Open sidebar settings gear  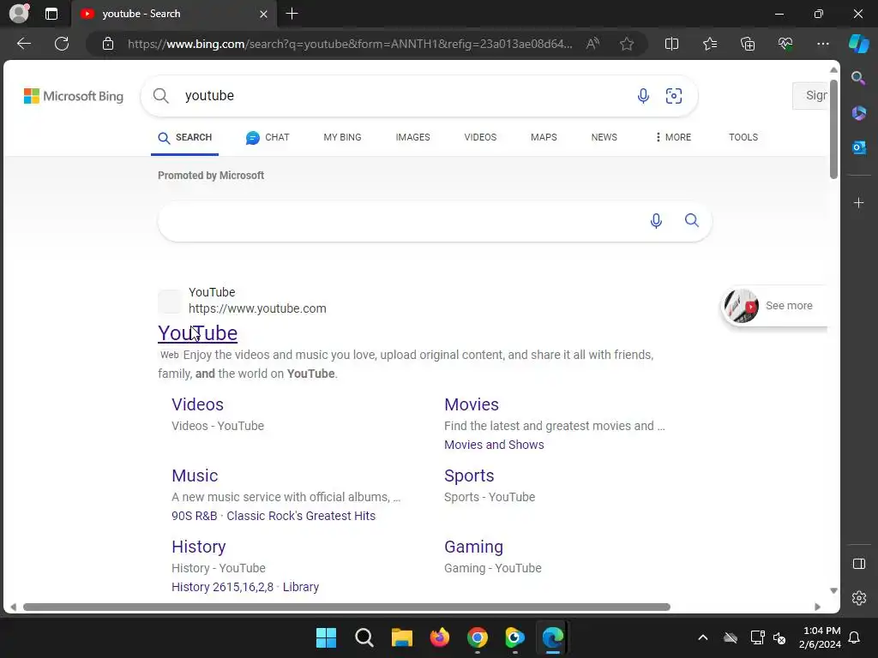pos(858,598)
